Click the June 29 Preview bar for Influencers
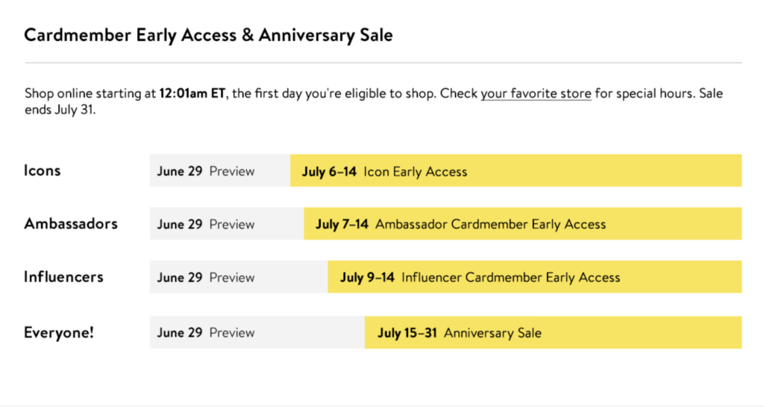Screen dimensions: 764x418 tap(239, 277)
